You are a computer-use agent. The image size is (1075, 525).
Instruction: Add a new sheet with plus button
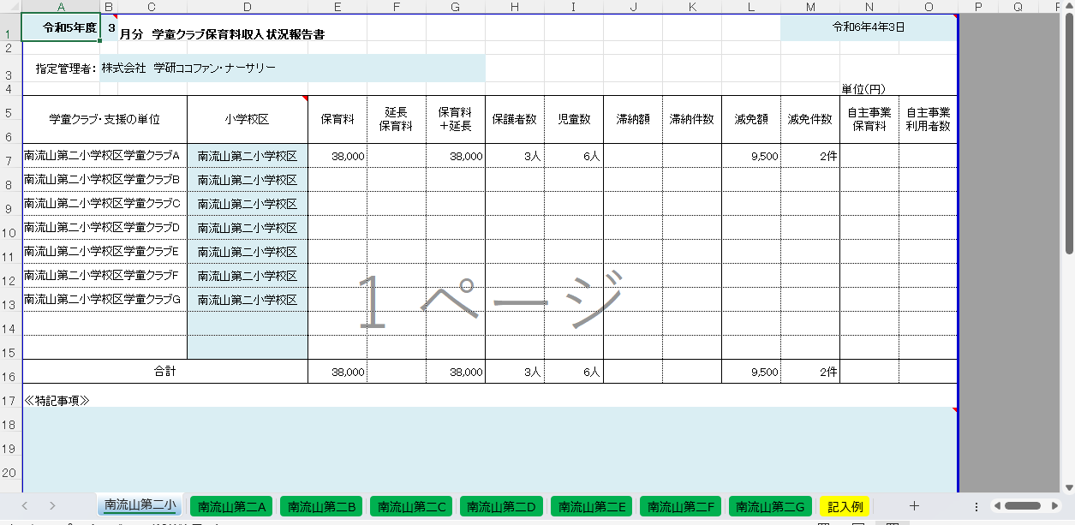point(914,506)
